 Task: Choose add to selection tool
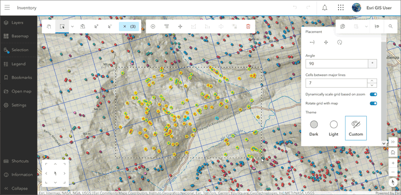96,26
